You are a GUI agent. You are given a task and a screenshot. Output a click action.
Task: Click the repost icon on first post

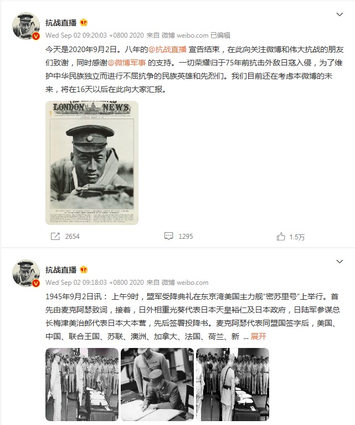[55, 237]
